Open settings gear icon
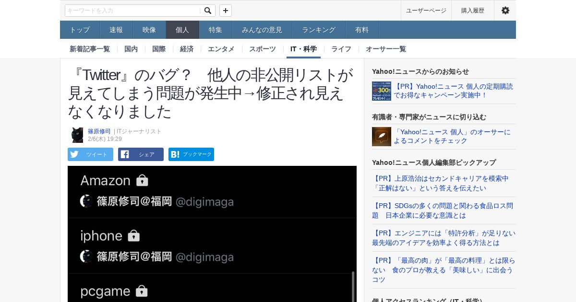Screen dimensions: 576x302 [505, 11]
